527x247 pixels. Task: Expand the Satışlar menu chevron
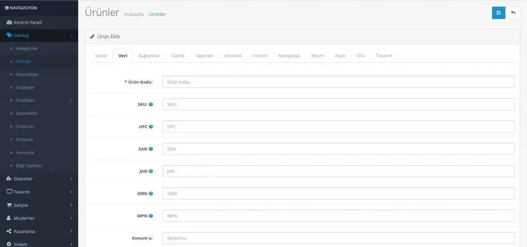point(71,205)
